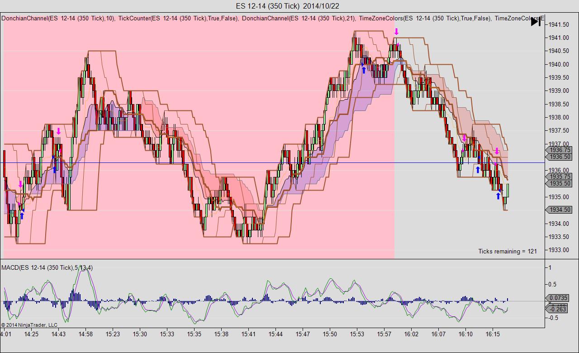The height and width of the screenshot is (353, 579).
Task: Click the 1935.50 price marker
Action: click(x=560, y=184)
